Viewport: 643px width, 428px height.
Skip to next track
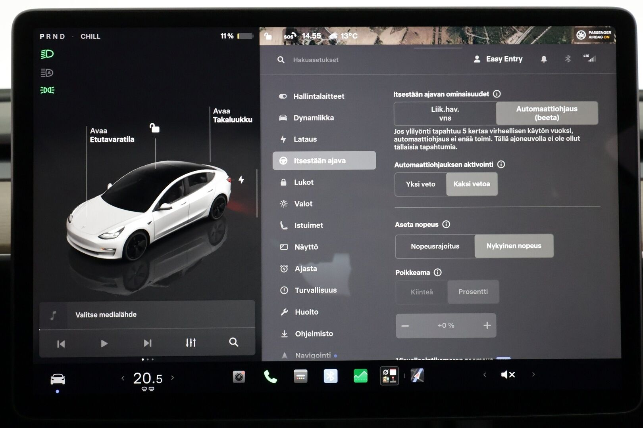click(147, 343)
